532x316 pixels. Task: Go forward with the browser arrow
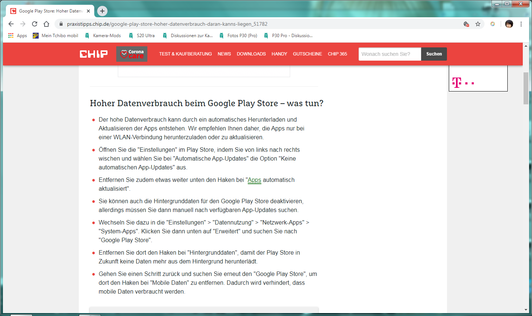[x=23, y=24]
